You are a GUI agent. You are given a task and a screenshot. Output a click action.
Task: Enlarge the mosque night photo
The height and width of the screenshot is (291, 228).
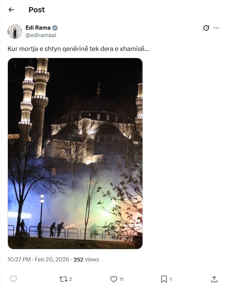click(x=75, y=154)
